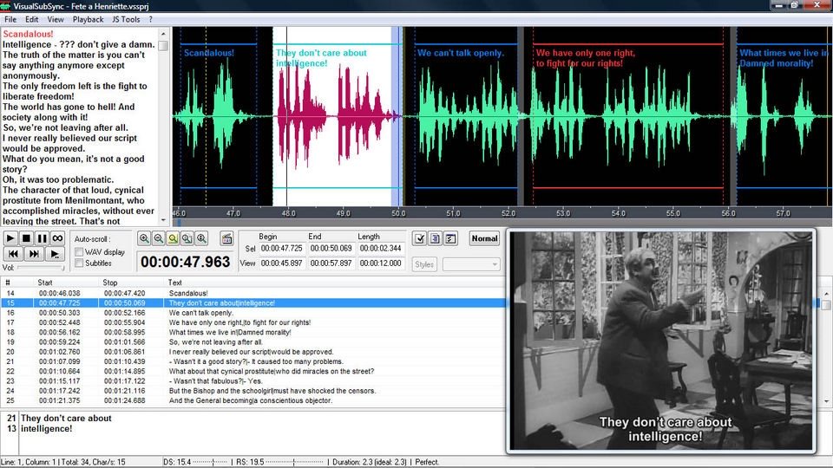Zoom out on the waveform
833x468 pixels.
coord(158,239)
